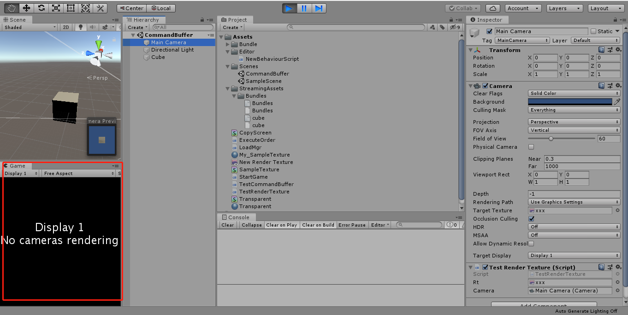Select the Hand tool in the toolbar
The width and height of the screenshot is (628, 315).
[x=12, y=8]
